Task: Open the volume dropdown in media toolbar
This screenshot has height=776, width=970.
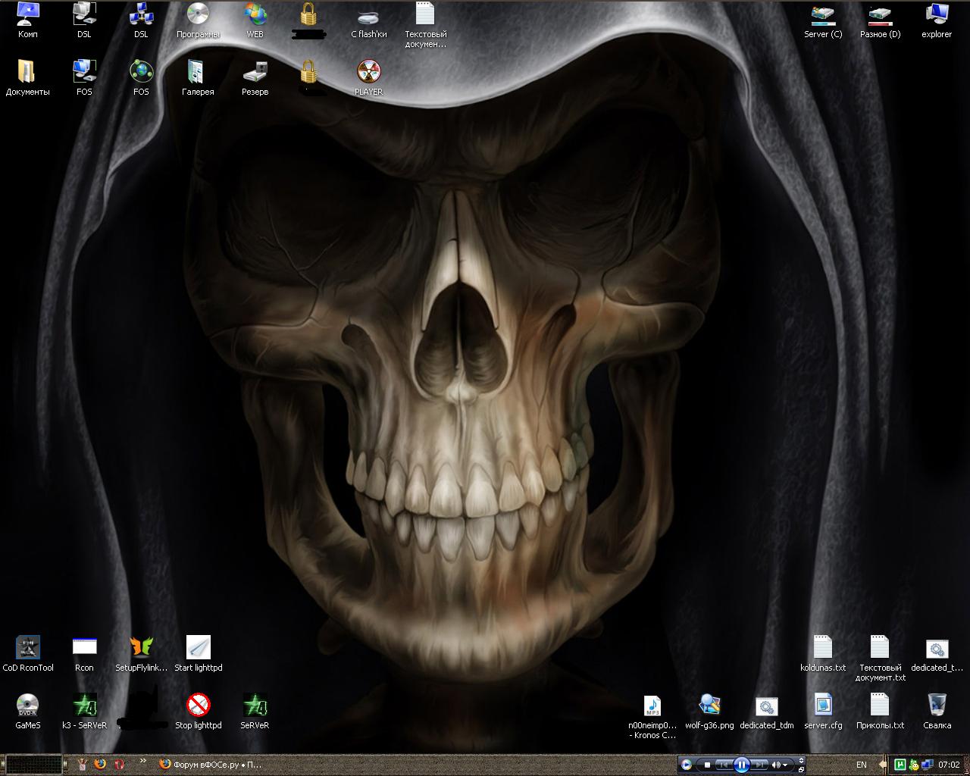Action: (x=785, y=765)
